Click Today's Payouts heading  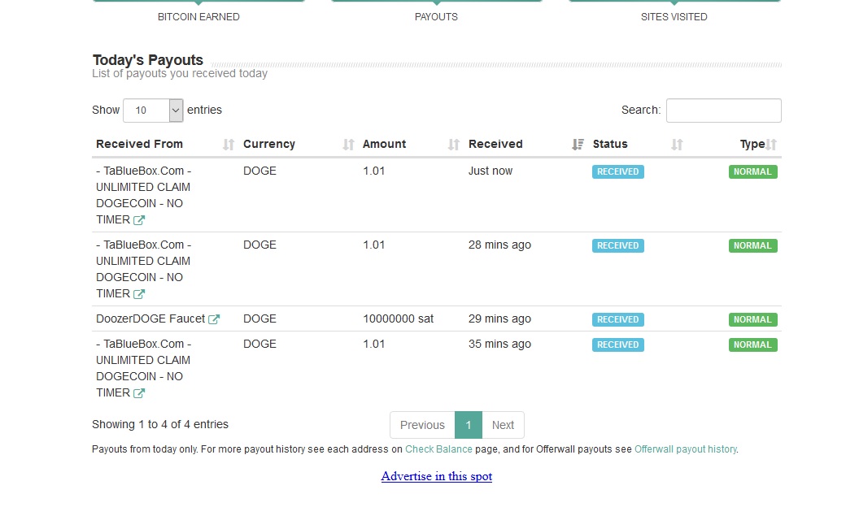[148, 60]
